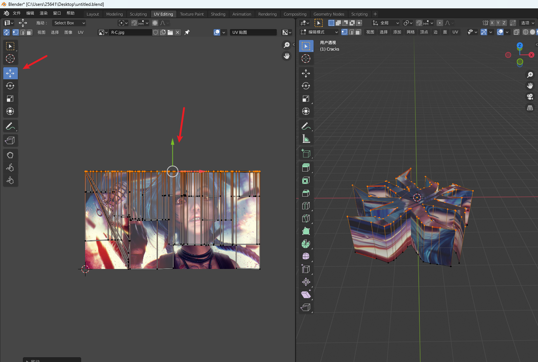Select the Knife tool in 3D viewport

306,218
